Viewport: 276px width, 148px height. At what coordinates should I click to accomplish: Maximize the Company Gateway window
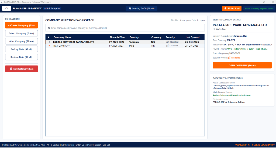pyautogui.click(x=264, y=2)
